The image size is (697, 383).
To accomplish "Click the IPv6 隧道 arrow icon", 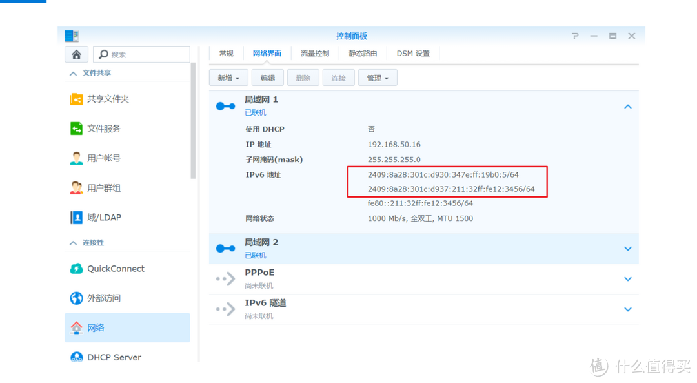I will point(225,309).
